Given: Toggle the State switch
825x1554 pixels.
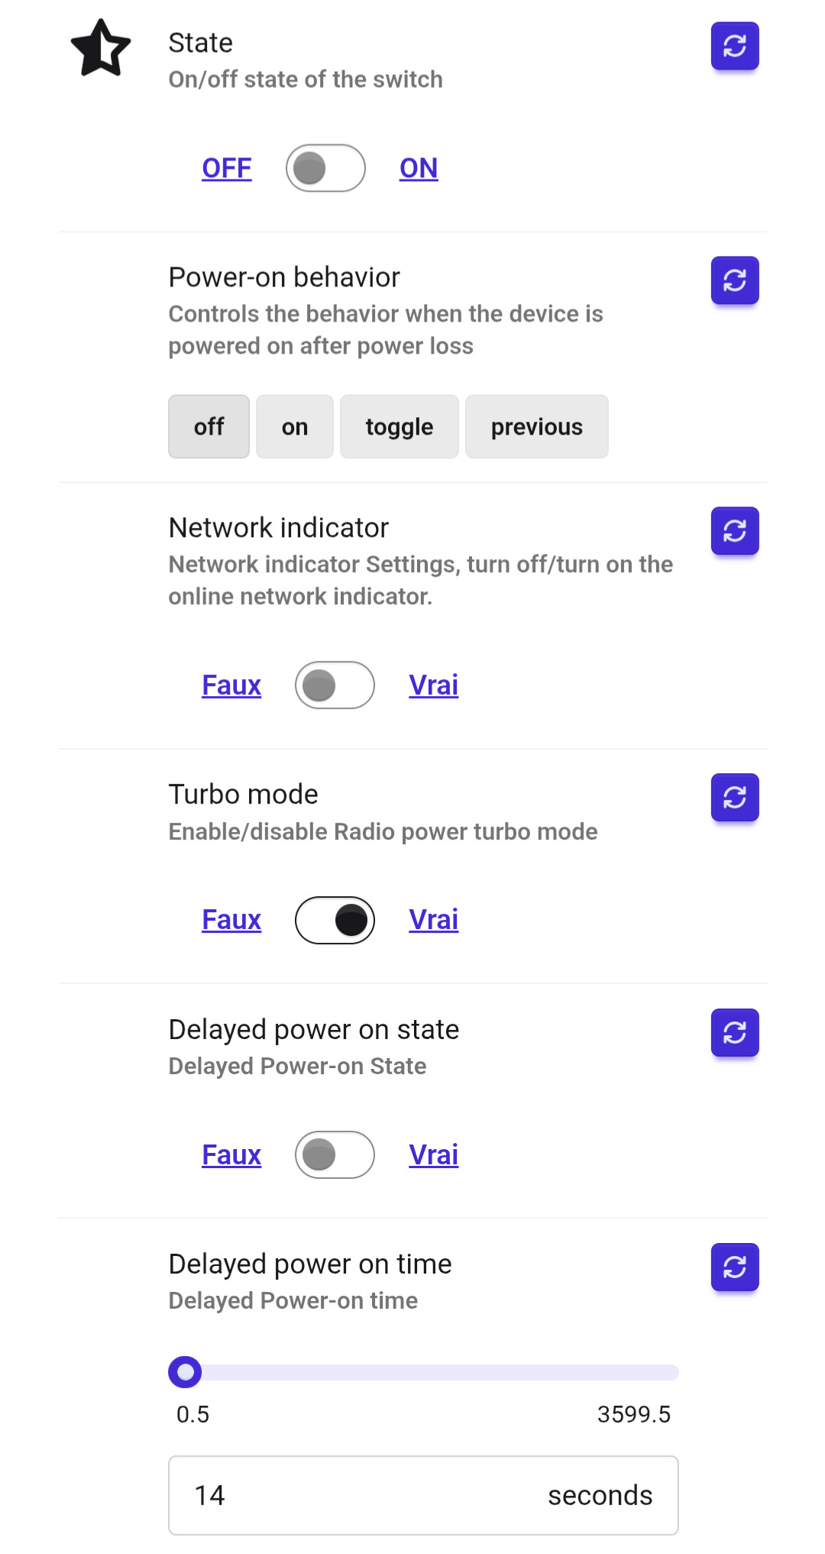Looking at the screenshot, I should pyautogui.click(x=325, y=168).
